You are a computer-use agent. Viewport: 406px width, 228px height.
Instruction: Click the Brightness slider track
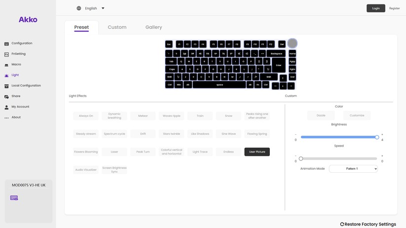[x=338, y=137]
